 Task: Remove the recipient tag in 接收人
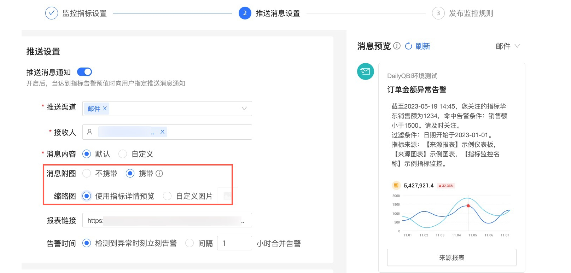162,132
